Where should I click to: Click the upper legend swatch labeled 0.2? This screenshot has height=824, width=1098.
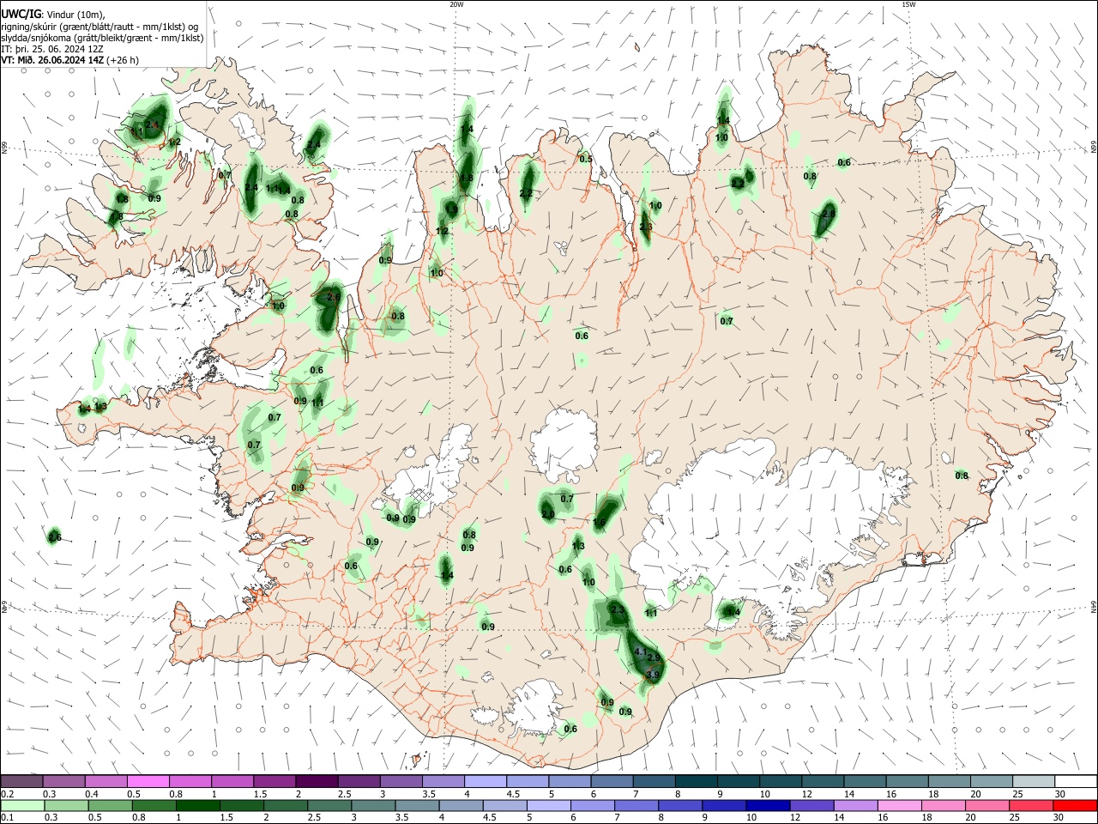tap(21, 781)
